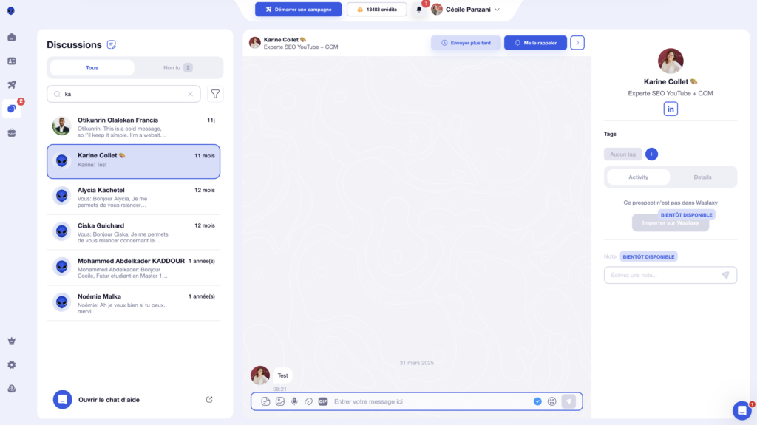
Task: Open the notifications bell
Action: [x=419, y=10]
